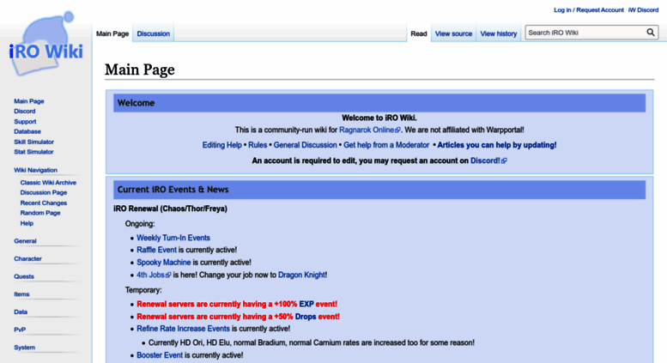Open Discord link in sidebar
Image resolution: width=667 pixels, height=363 pixels.
(x=25, y=112)
